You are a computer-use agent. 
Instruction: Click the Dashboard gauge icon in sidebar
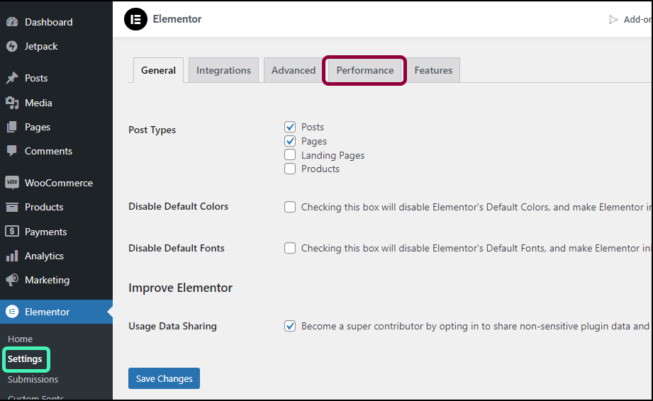pyautogui.click(x=12, y=22)
